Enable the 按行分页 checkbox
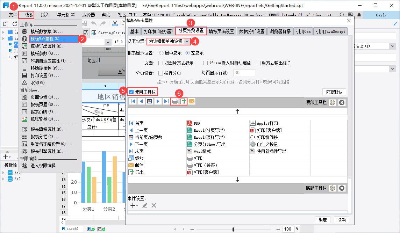Viewport: 400px width, 233px height. click(x=161, y=73)
